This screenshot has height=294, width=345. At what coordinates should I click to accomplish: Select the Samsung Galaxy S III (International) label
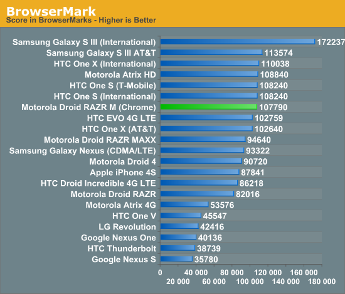tap(84, 42)
